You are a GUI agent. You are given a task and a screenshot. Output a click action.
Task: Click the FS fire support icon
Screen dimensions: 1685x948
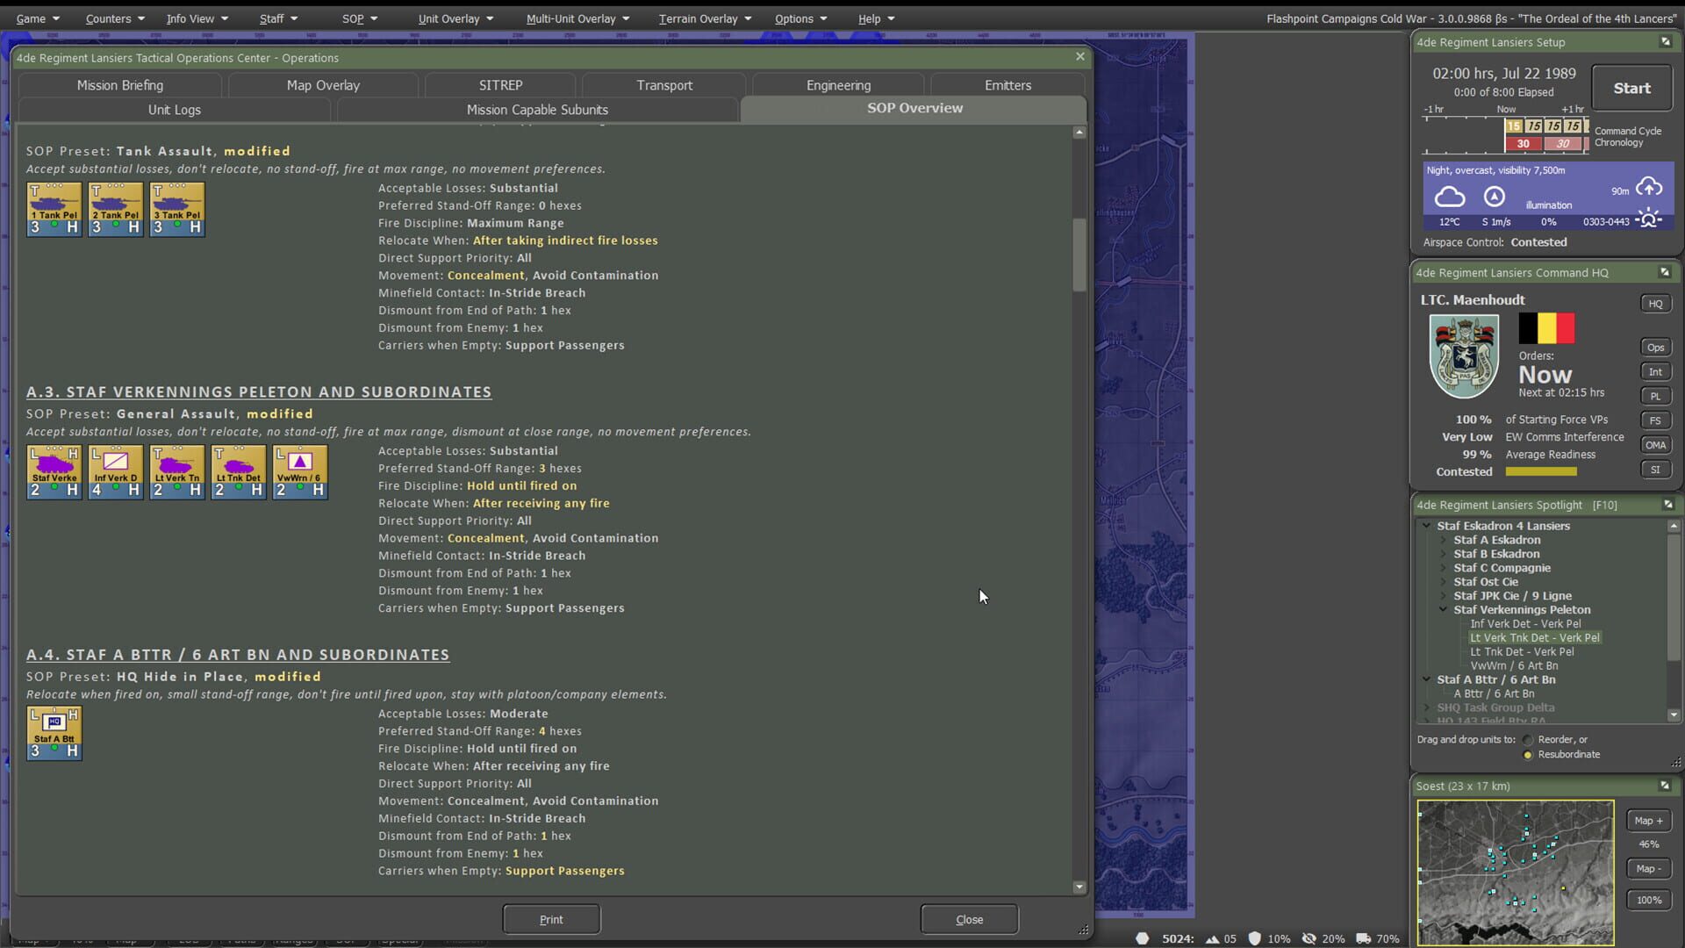[x=1656, y=420]
